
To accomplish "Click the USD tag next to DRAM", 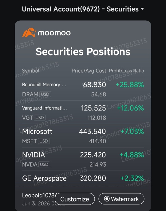I will point(45,94).
